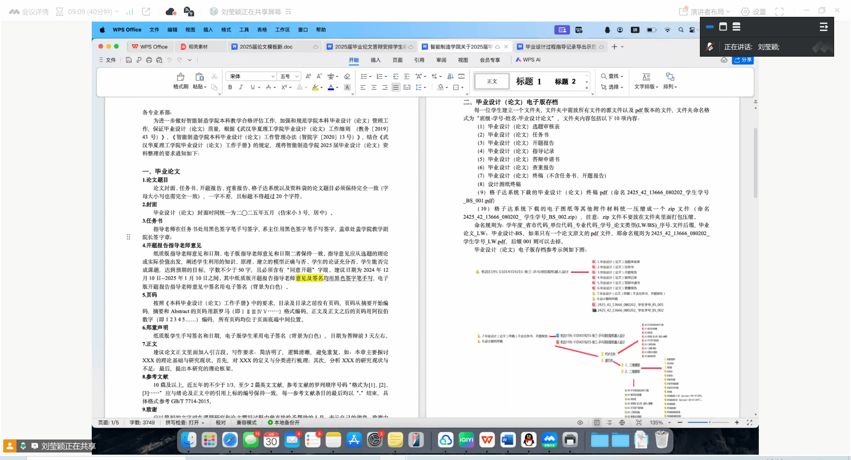
Task: Click the center align icon
Action: tap(374, 88)
